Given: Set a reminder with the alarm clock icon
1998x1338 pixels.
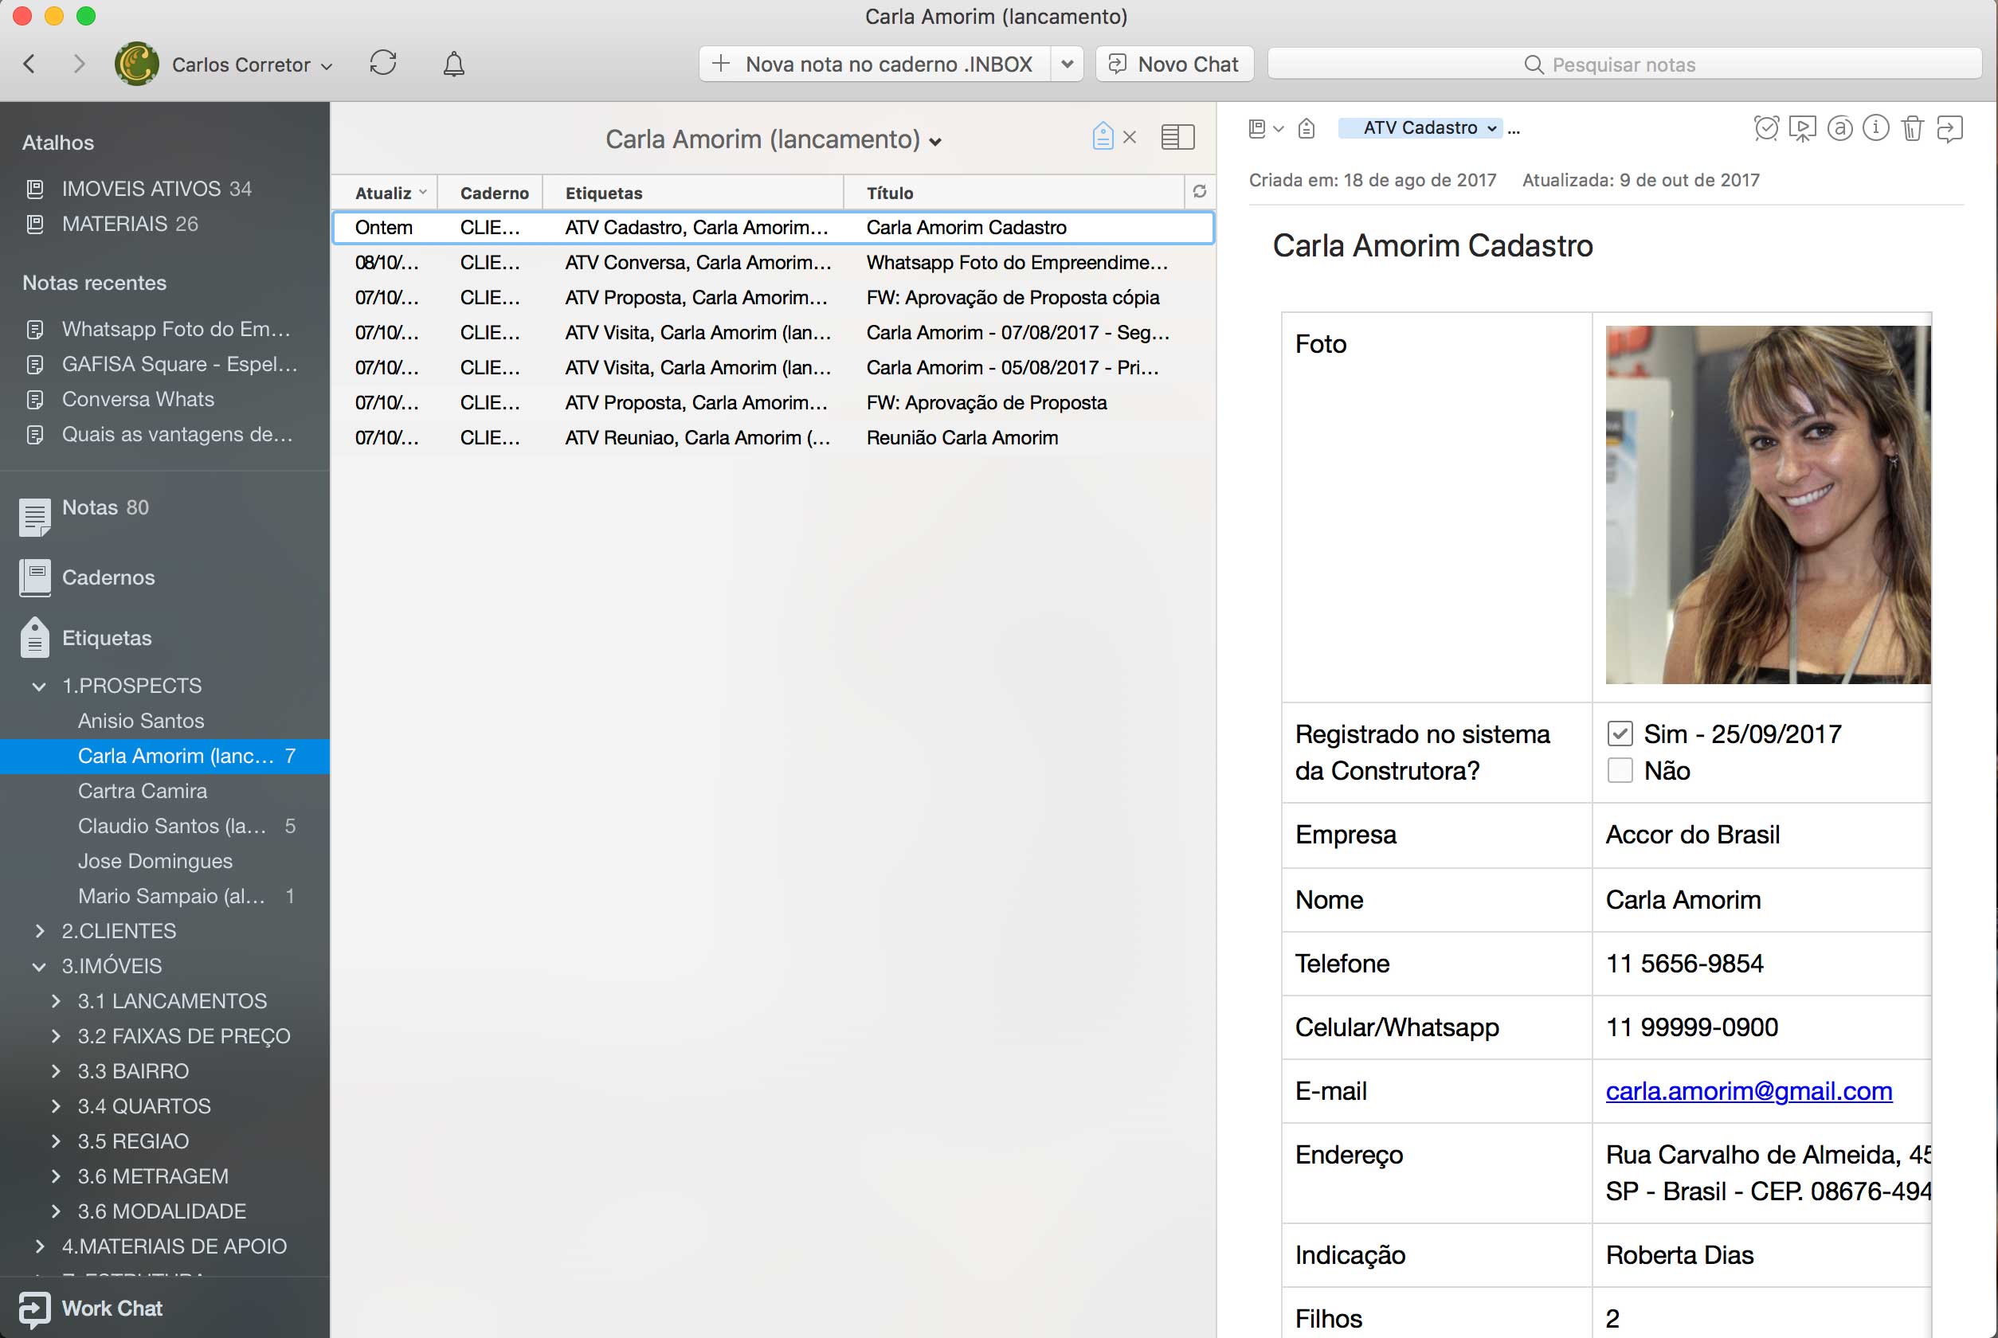Looking at the screenshot, I should click(x=1766, y=128).
